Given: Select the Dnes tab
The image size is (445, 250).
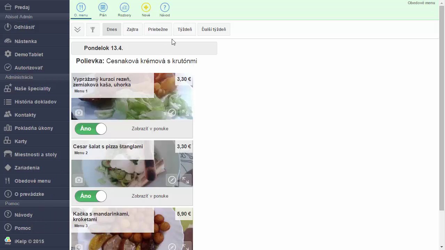Looking at the screenshot, I should tap(112, 30).
